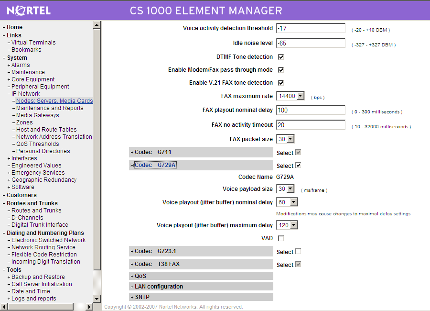Image resolution: width=430 pixels, height=311 pixels.
Task: Open Personal Directories
Action: pos(43,151)
